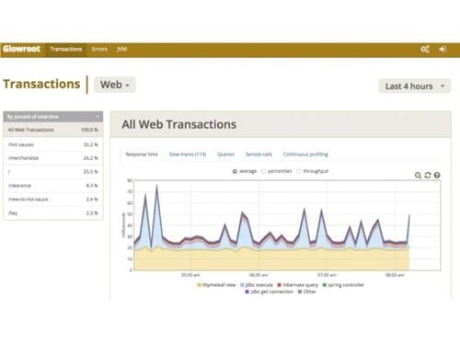Switch to the Service calls tab
Screen dimensions: 460x345
259,155
